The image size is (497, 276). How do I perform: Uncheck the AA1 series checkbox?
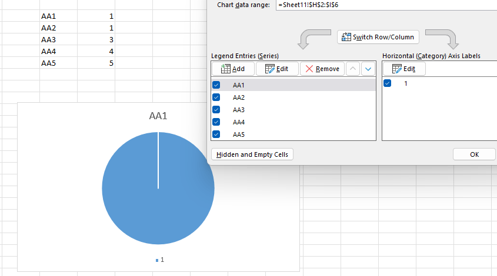click(x=216, y=85)
